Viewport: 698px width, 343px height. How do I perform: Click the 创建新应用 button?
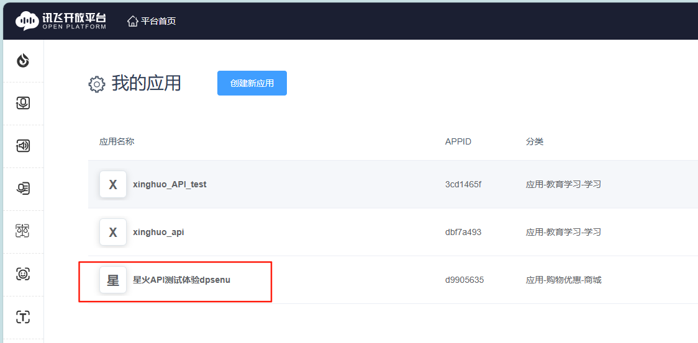point(252,83)
